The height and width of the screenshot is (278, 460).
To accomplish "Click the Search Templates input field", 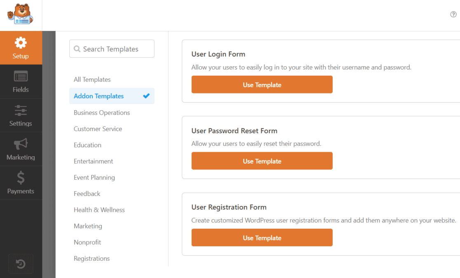I will click(111, 49).
